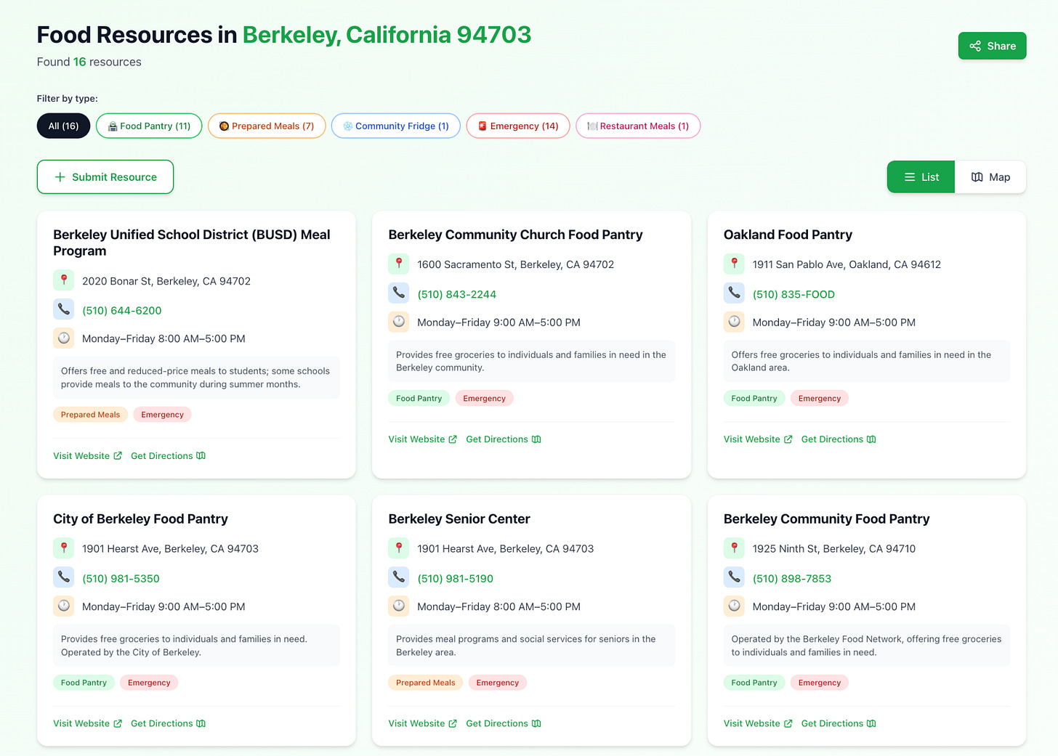Click phone icon for Oakland Food Pantry
The height and width of the screenshot is (756, 1058).
(734, 293)
